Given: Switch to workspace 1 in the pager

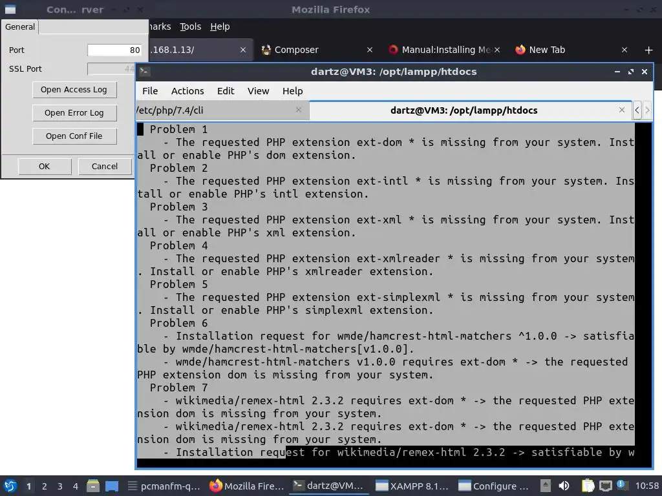Looking at the screenshot, I should point(28,486).
